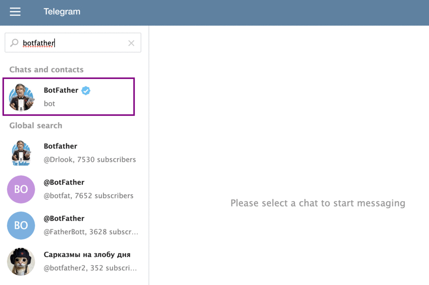Click the purple BO avatar
The image size is (429, 285).
[21, 189]
